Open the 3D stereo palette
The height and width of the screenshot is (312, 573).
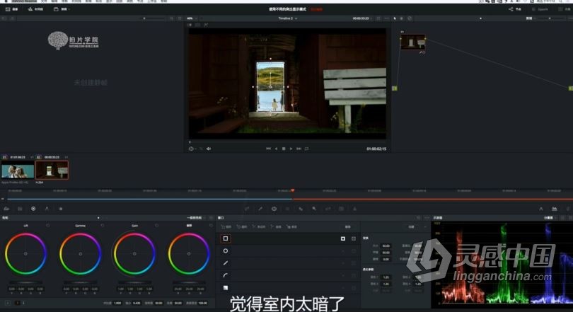coord(341,209)
